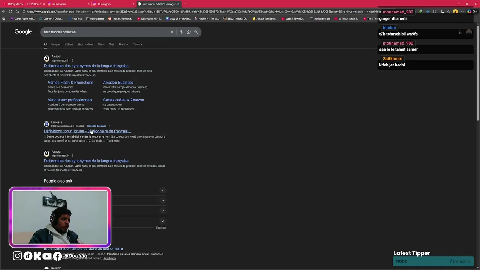Expand the Tools dropdown
The width and height of the screenshot is (480, 270).
click(x=138, y=45)
